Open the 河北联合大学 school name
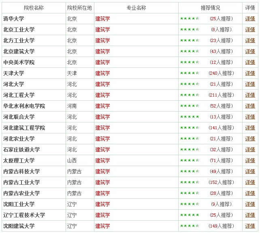This screenshot has width=260, height=234. click(19, 117)
